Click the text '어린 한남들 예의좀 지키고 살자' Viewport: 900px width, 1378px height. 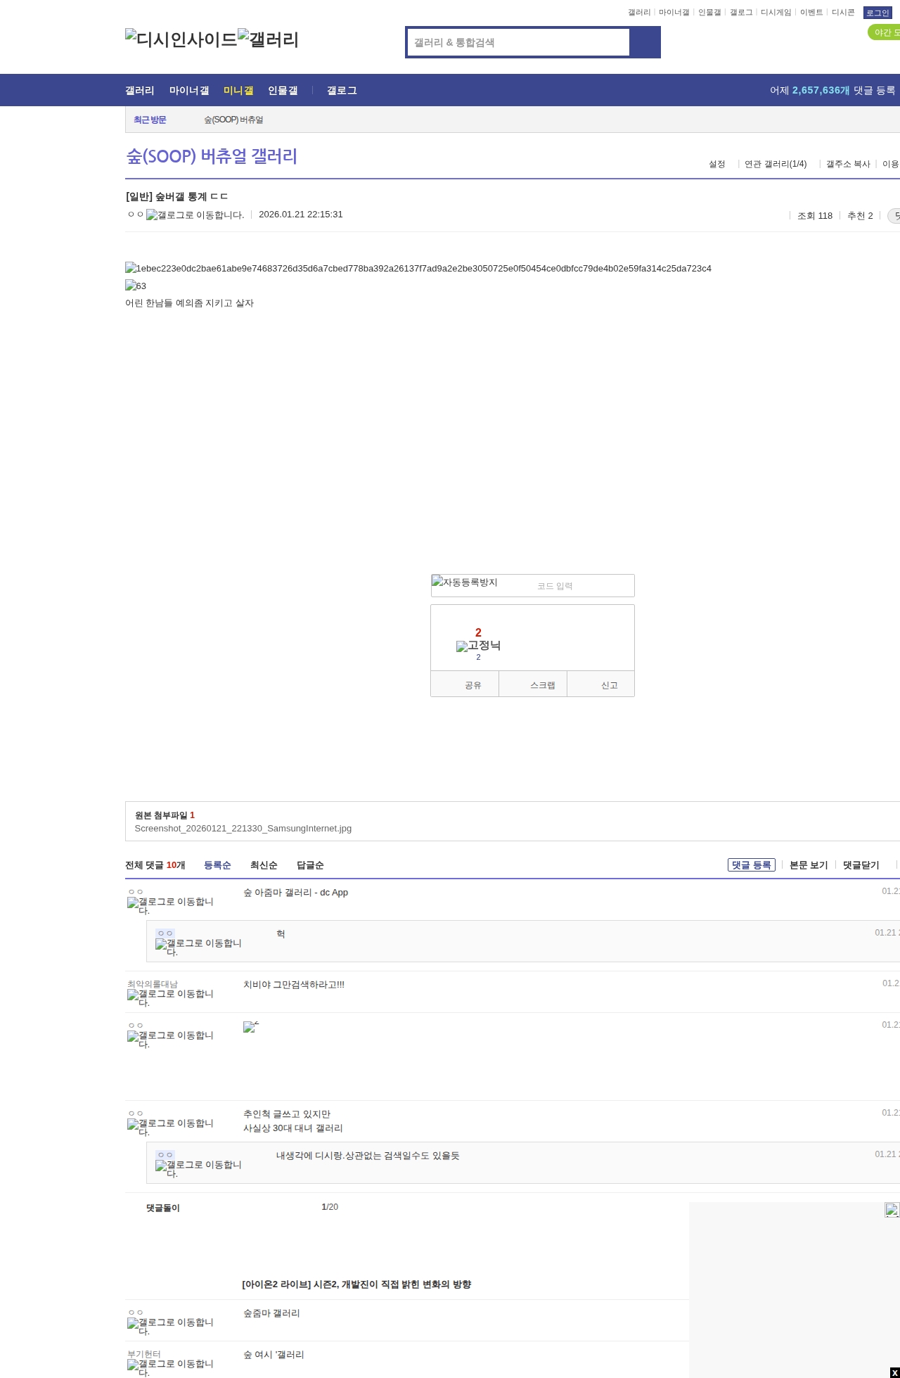(189, 302)
